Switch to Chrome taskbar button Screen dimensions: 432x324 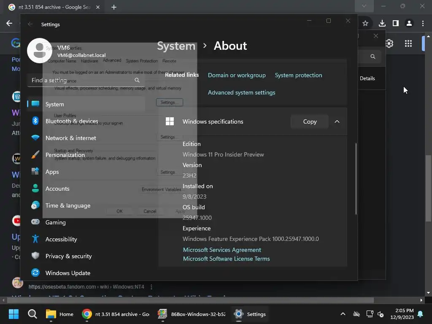pyautogui.click(x=116, y=314)
